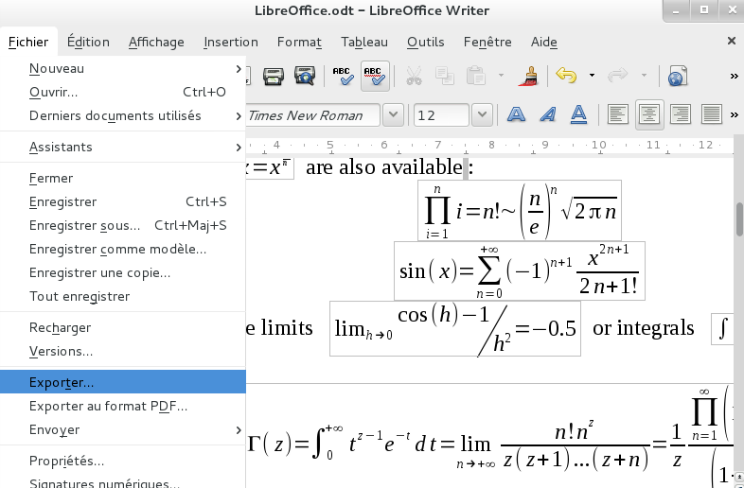The image size is (744, 488).
Task: Close the document with the X button
Action: pos(732,42)
